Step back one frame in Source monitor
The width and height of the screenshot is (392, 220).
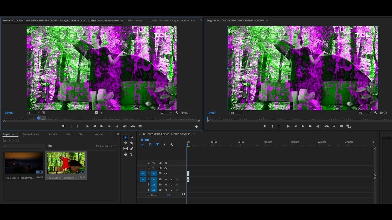[94, 126]
